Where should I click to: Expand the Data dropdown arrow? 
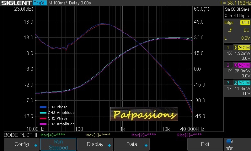tap(146, 145)
